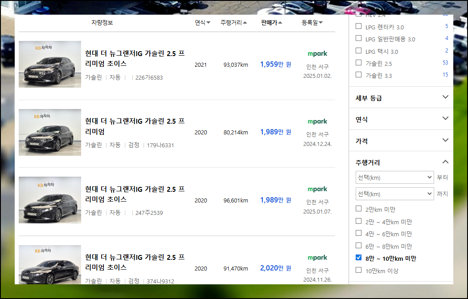This screenshot has height=299, width=468.
Task: Click the 93,037km mileage value
Action: pyautogui.click(x=236, y=65)
